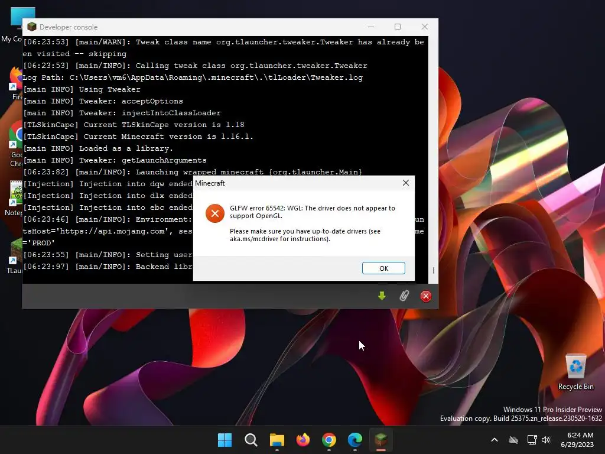This screenshot has height=454, width=605.
Task: Open the network status tray icon
Action: tap(532, 440)
